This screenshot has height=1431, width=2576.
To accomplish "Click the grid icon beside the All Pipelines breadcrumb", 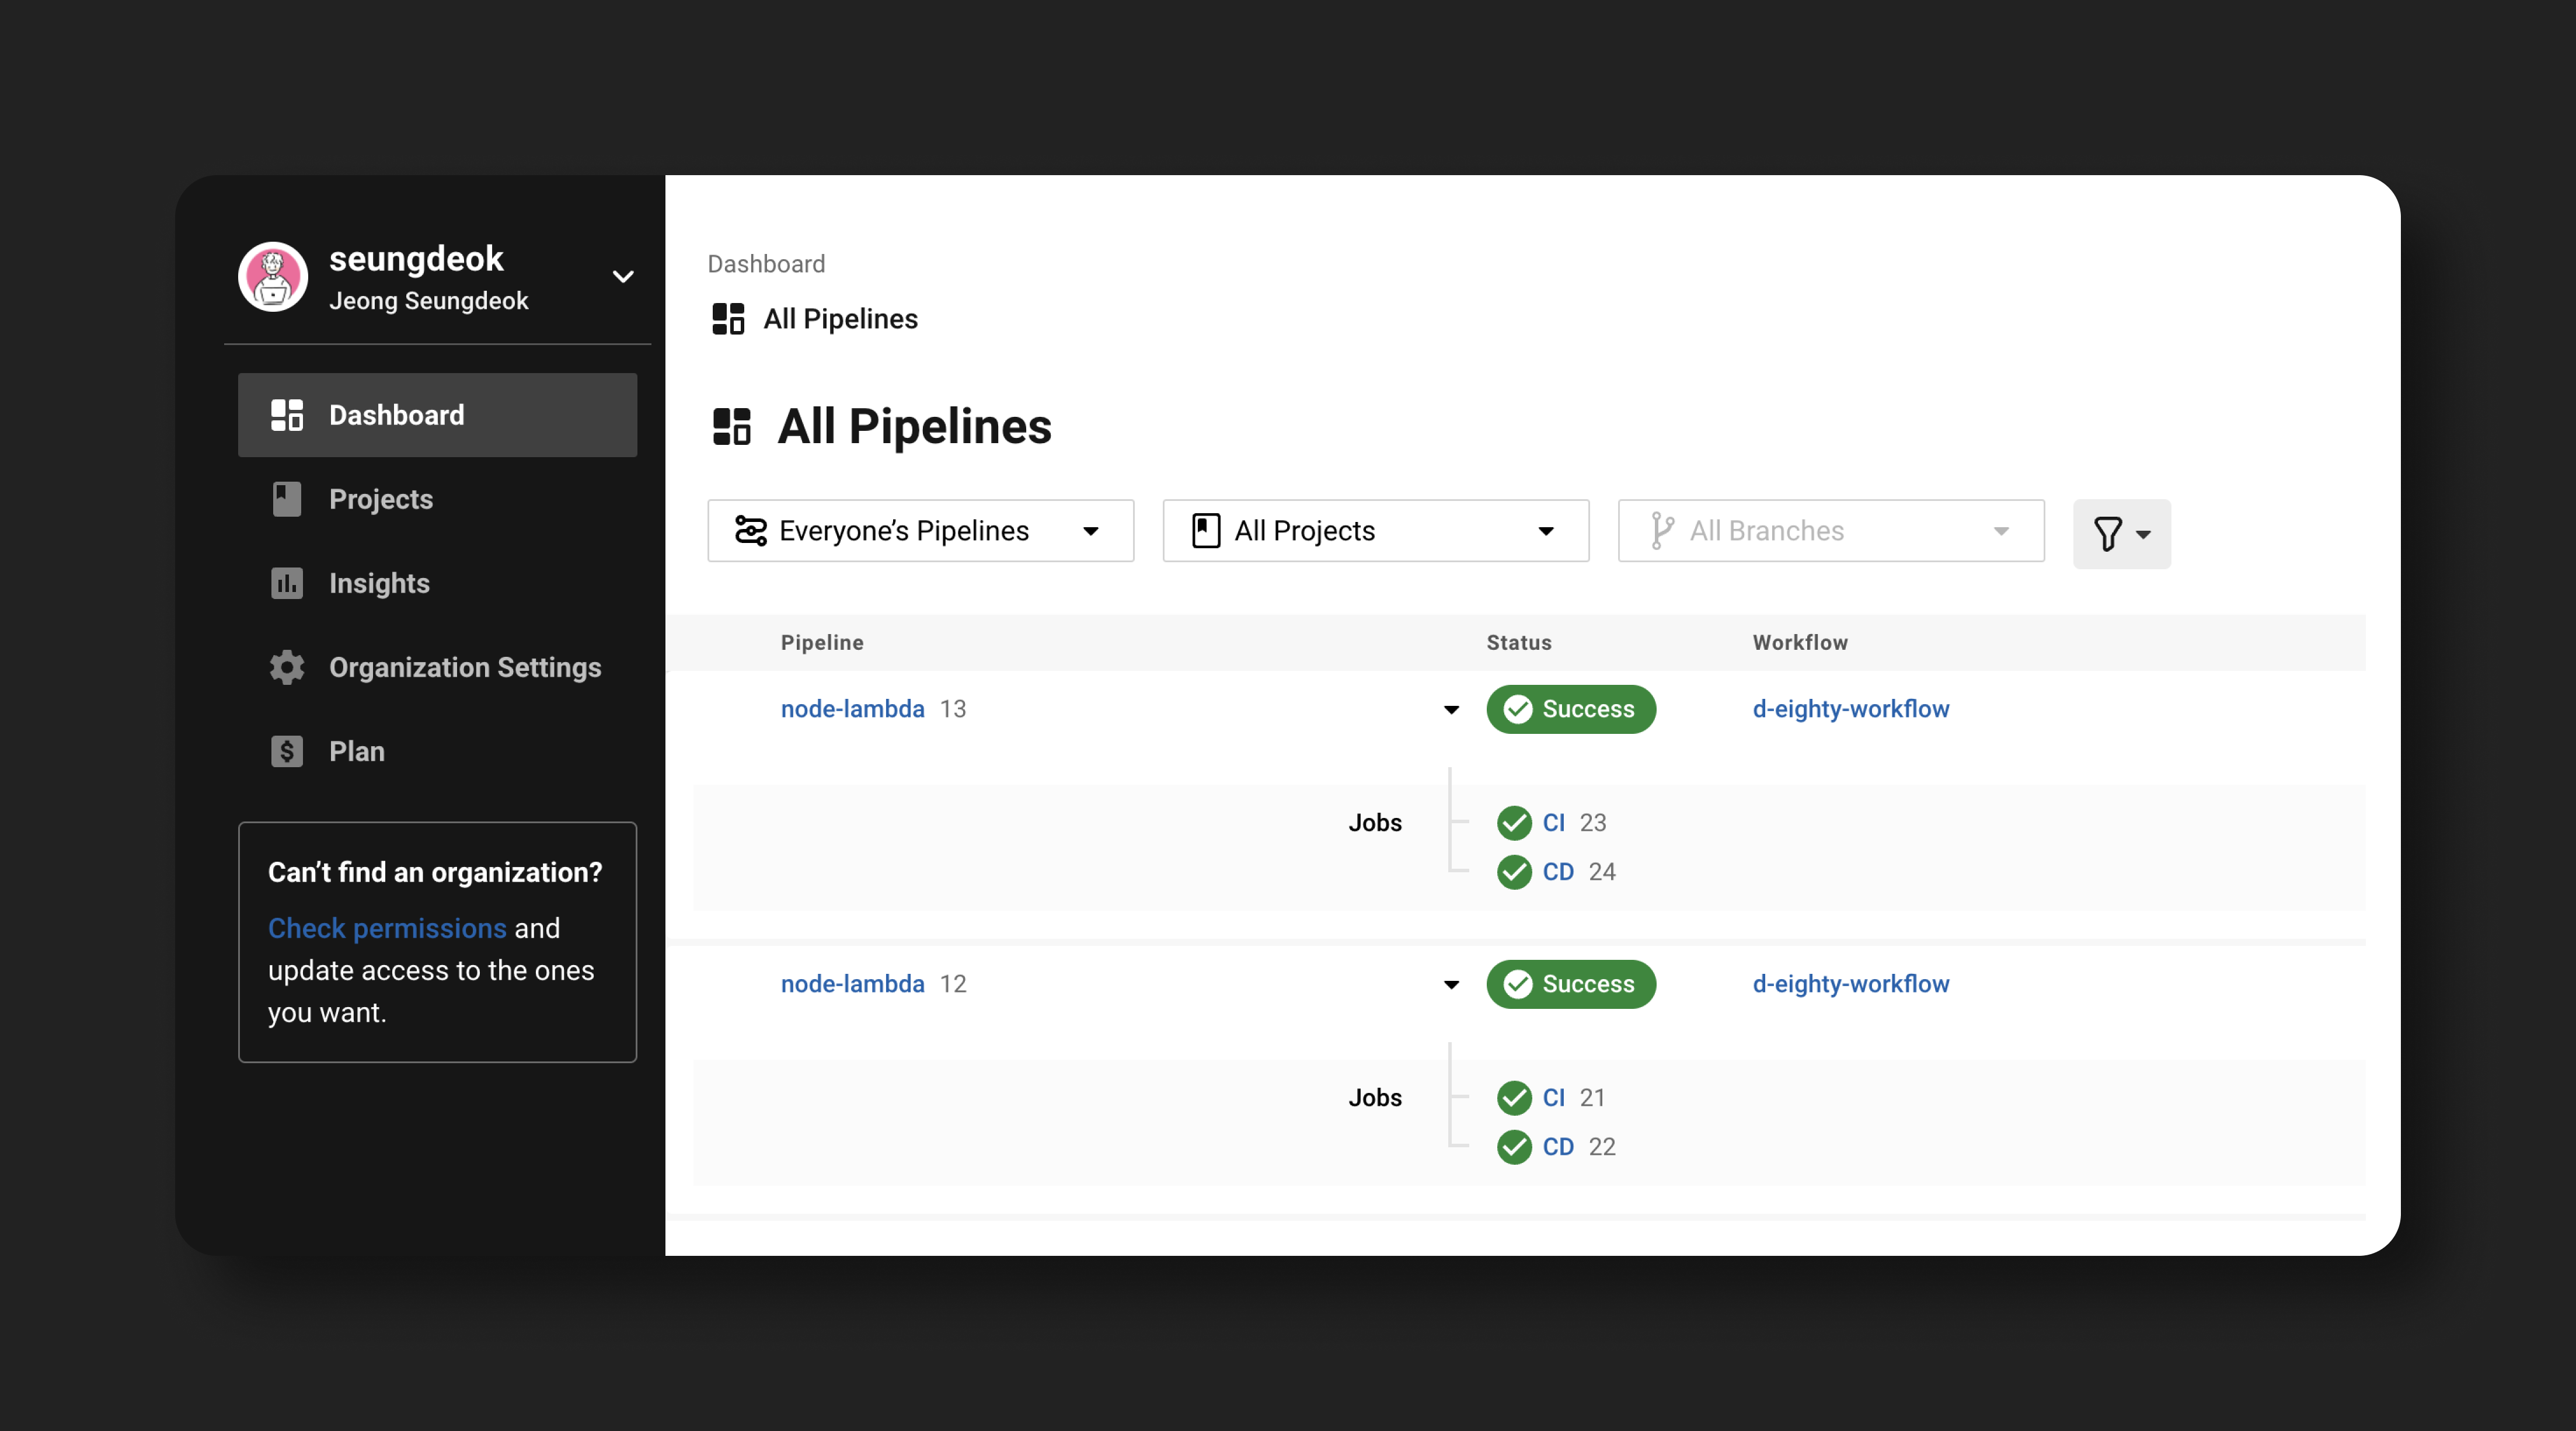I will click(728, 319).
